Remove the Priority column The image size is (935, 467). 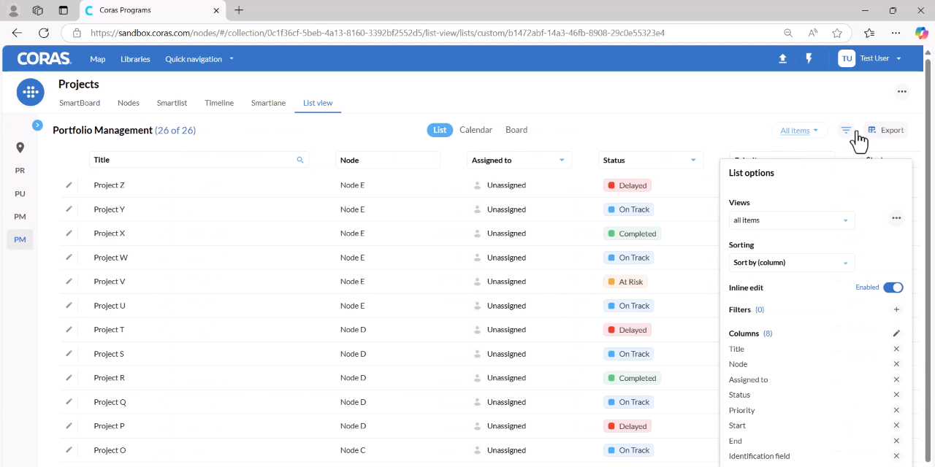point(896,410)
